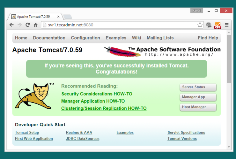Open the Manager App button
The height and width of the screenshot is (159, 236).
[198, 97]
